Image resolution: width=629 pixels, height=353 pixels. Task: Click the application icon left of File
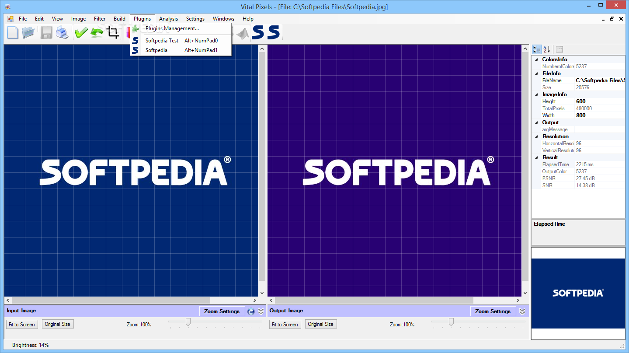[10, 19]
